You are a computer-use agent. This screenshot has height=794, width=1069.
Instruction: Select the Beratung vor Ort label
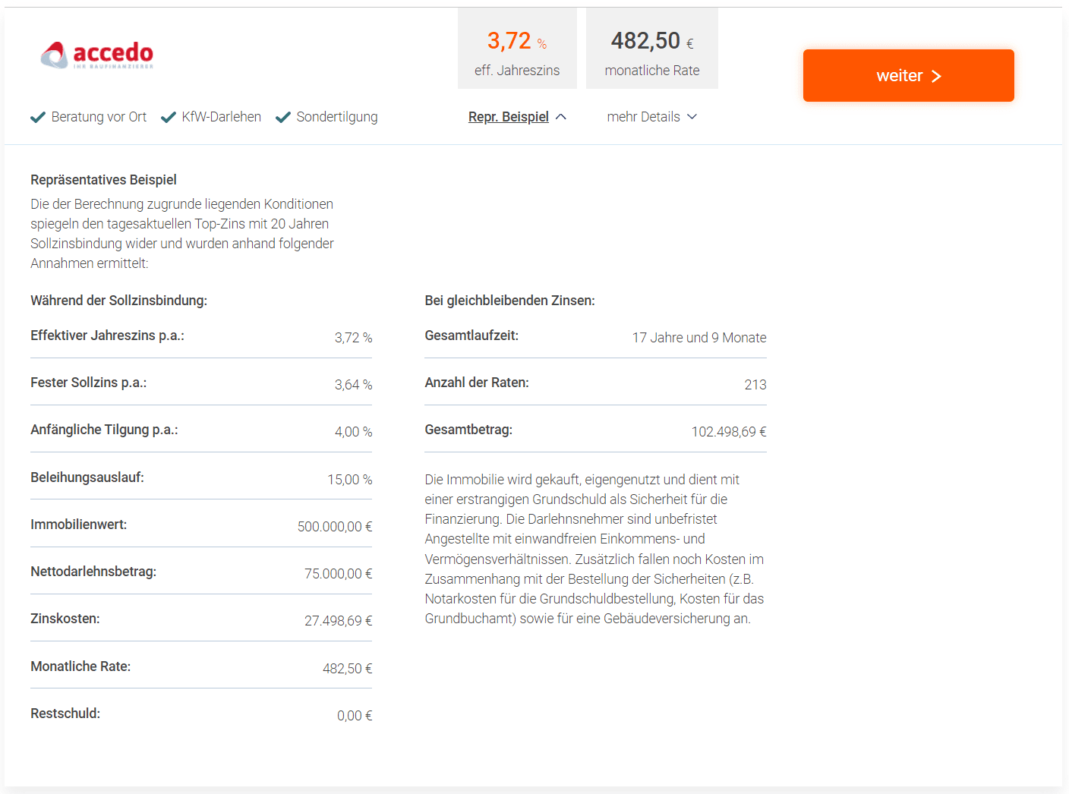click(x=99, y=117)
